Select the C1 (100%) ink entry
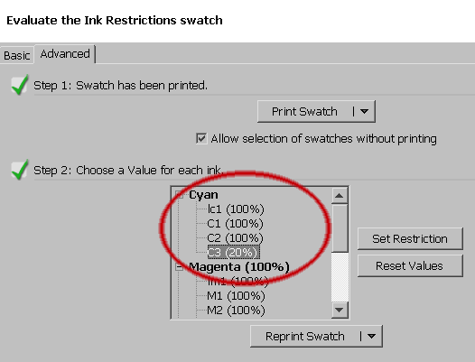Viewport: 475px width, 362px height. 235,224
